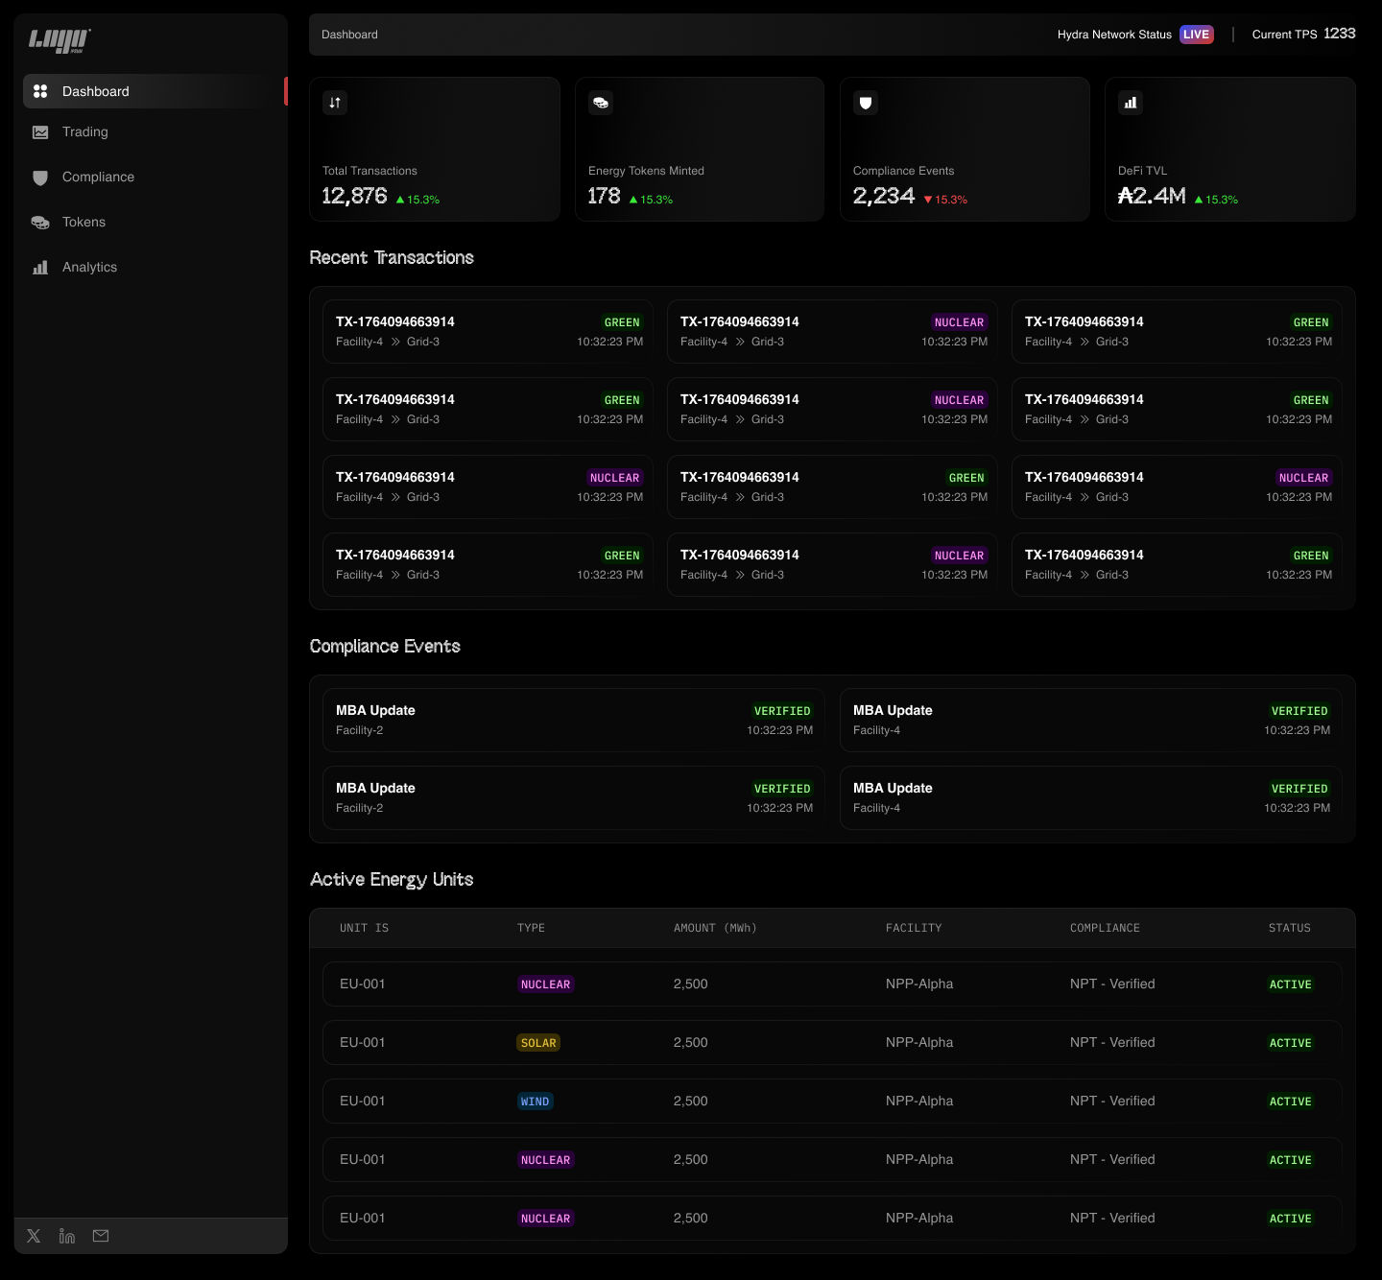1382x1280 pixels.
Task: Open the Tokens page
Action: [x=83, y=223]
